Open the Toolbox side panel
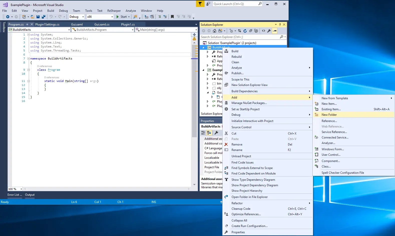The image size is (395, 236). [x=4, y=27]
